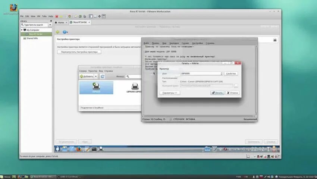The height and width of the screenshot is (179, 317).
Task: Open the Firefox icon on the host desktop
Action: click(x=14, y=8)
